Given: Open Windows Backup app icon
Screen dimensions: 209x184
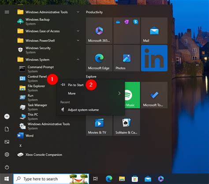Looking at the screenshot, I should point(20,22).
